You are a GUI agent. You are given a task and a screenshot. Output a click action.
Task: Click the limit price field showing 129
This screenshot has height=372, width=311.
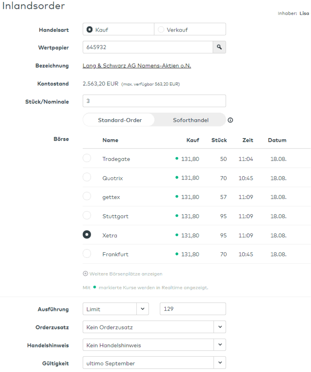(192, 309)
